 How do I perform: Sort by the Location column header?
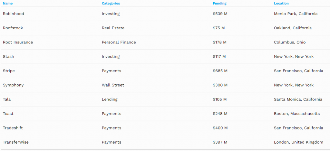281,4
